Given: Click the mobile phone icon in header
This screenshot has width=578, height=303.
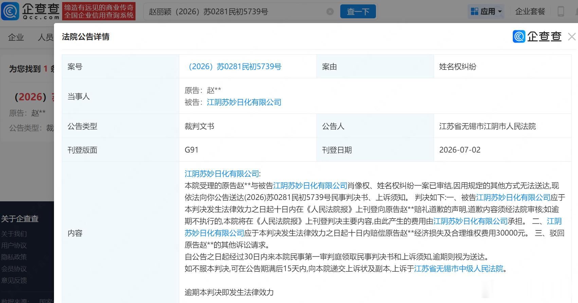Looking at the screenshot, I should [x=561, y=12].
